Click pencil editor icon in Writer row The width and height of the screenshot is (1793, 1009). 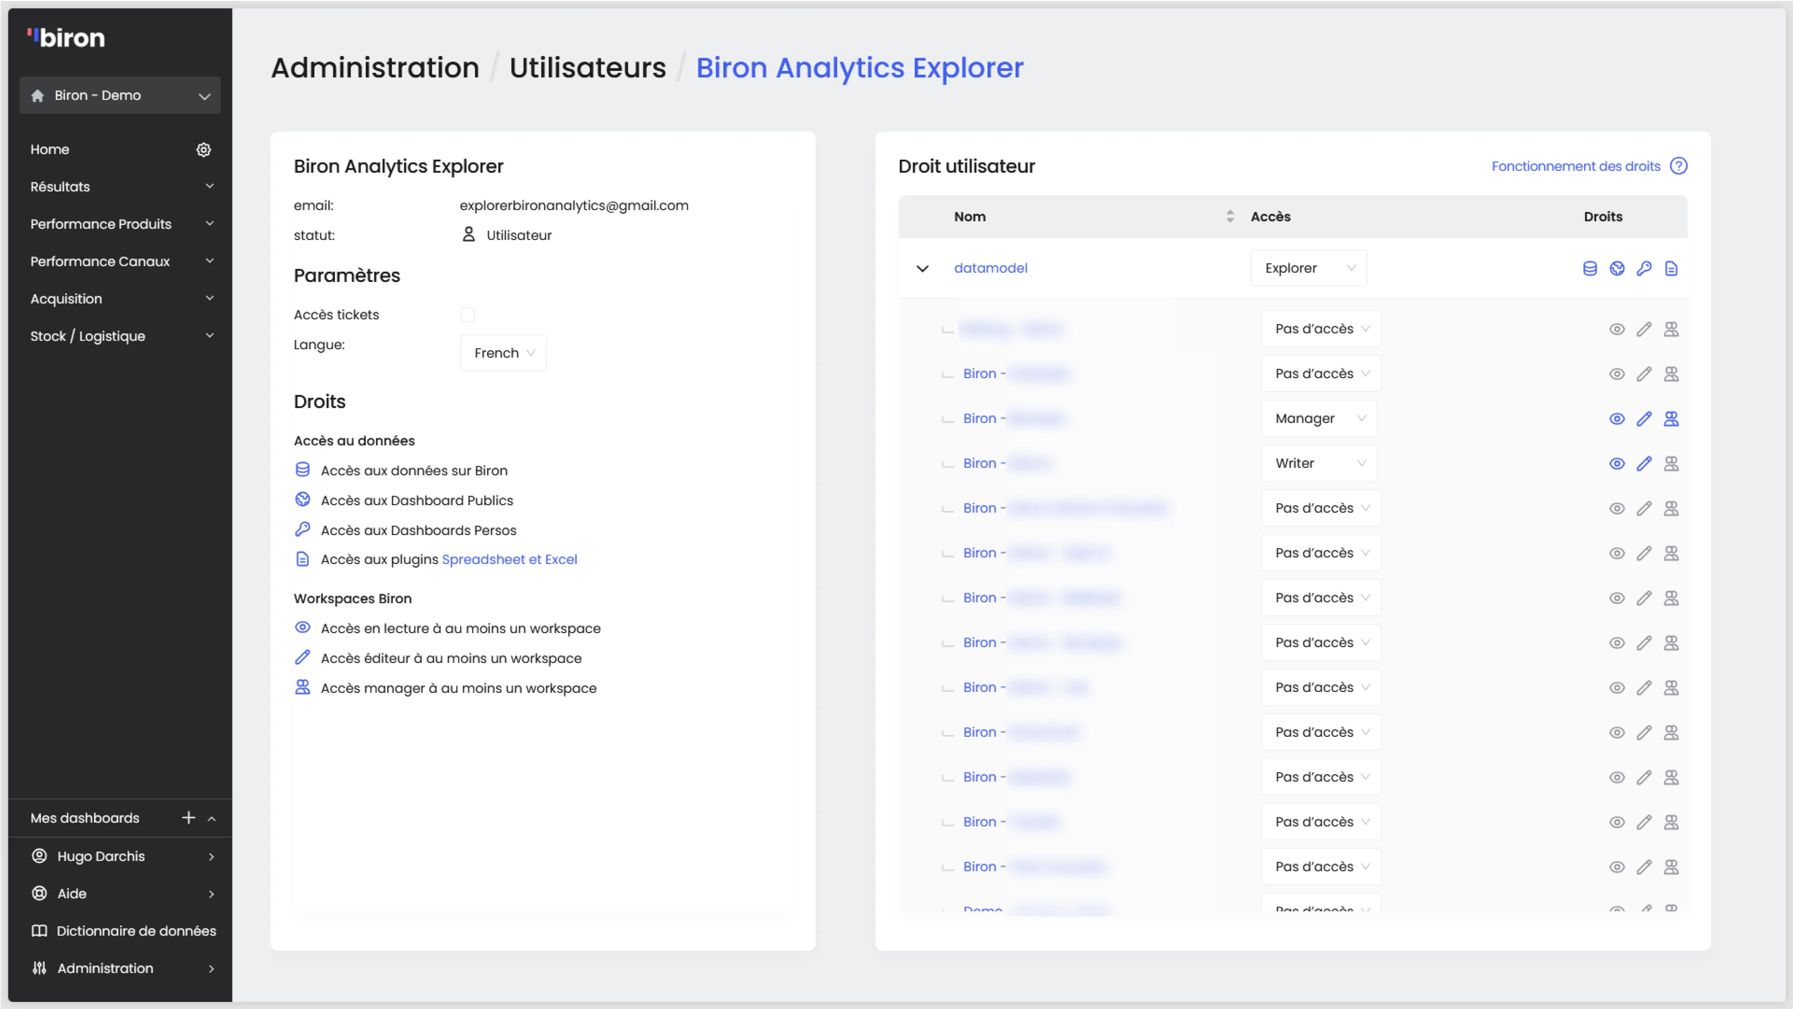tap(1644, 464)
